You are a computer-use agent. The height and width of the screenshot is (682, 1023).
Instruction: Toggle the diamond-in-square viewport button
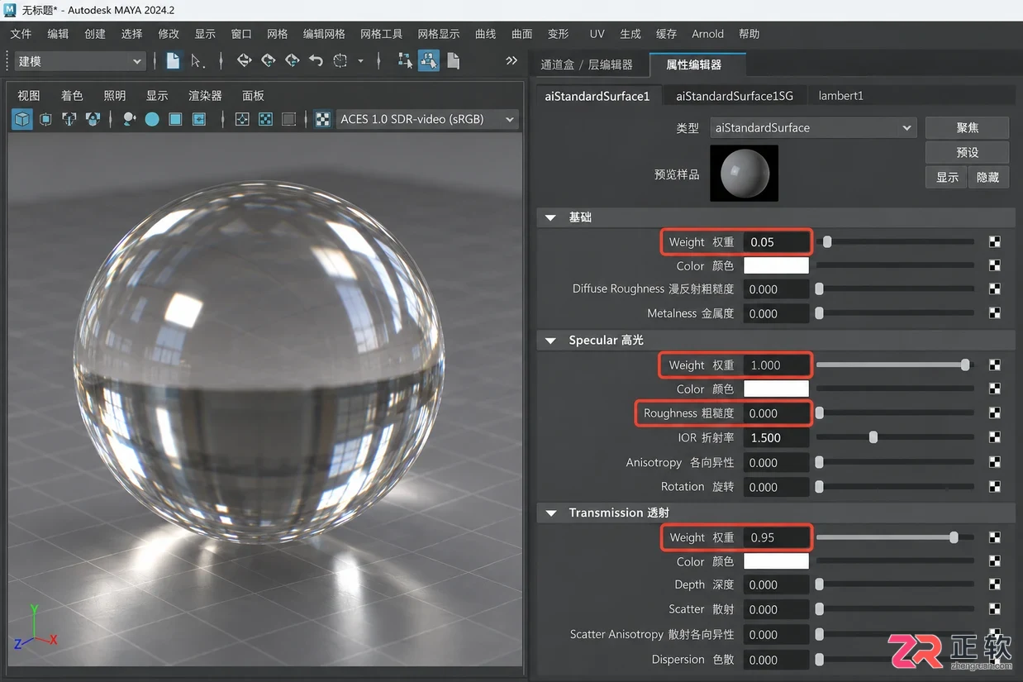point(242,119)
